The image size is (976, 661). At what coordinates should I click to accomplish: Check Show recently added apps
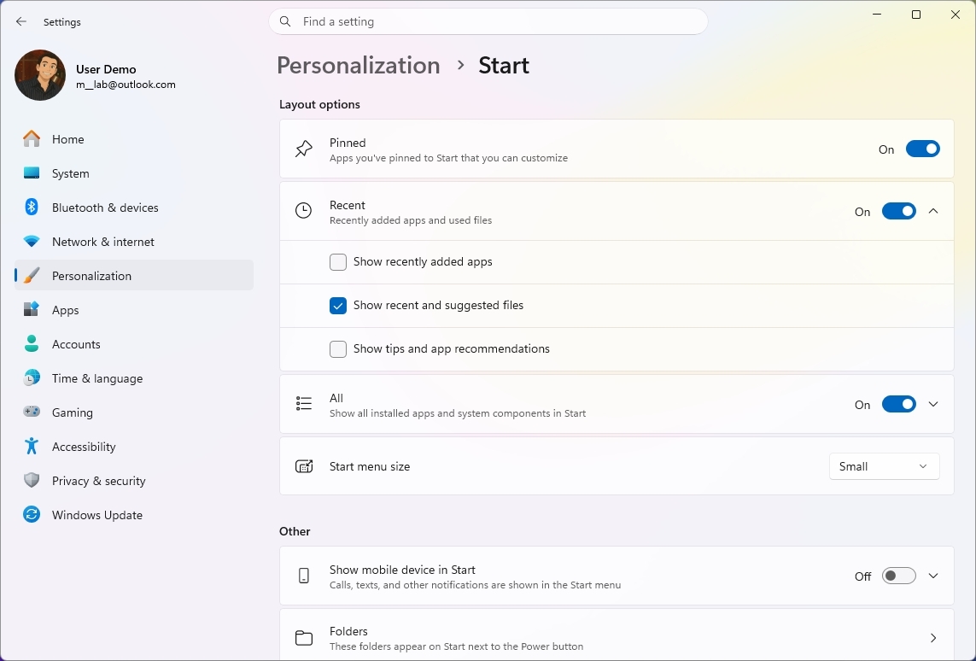click(x=338, y=262)
